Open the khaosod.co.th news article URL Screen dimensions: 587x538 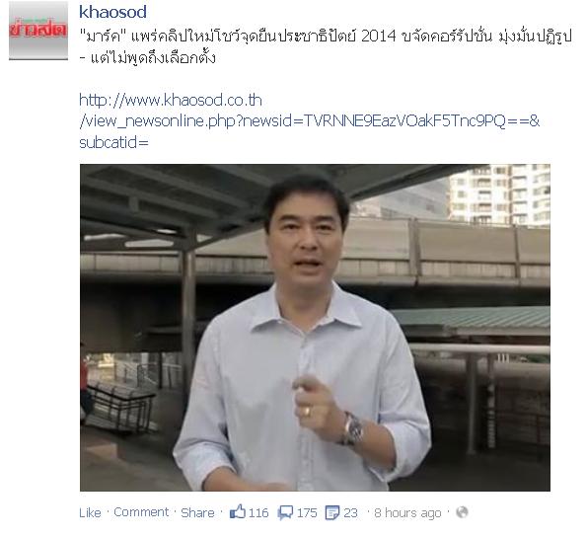(309, 121)
